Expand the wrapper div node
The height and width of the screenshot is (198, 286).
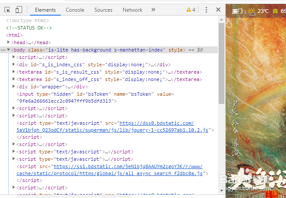tap(13, 86)
